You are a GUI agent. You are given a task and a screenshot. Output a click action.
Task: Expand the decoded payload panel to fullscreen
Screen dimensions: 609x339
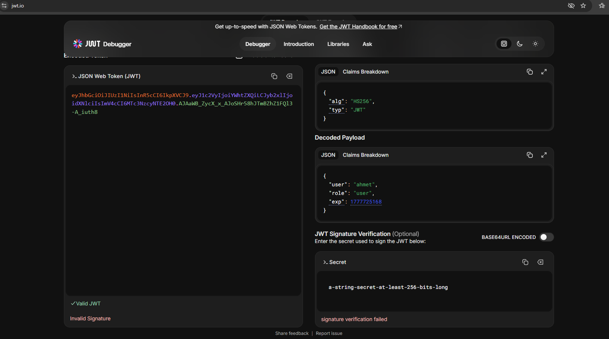[544, 155]
